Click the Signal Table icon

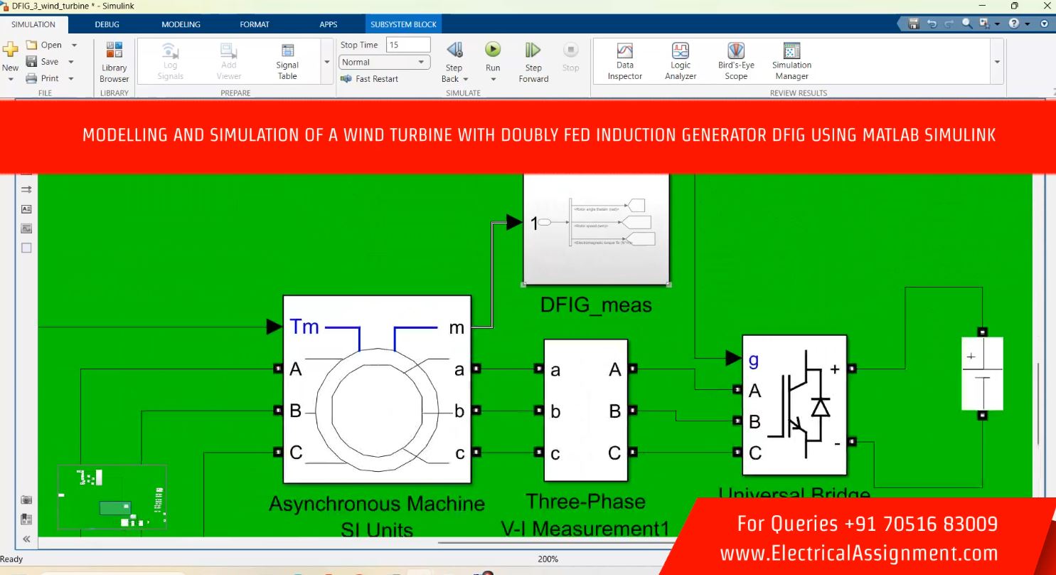pos(287,51)
